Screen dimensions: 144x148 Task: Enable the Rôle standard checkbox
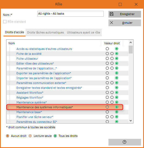(5, 22)
